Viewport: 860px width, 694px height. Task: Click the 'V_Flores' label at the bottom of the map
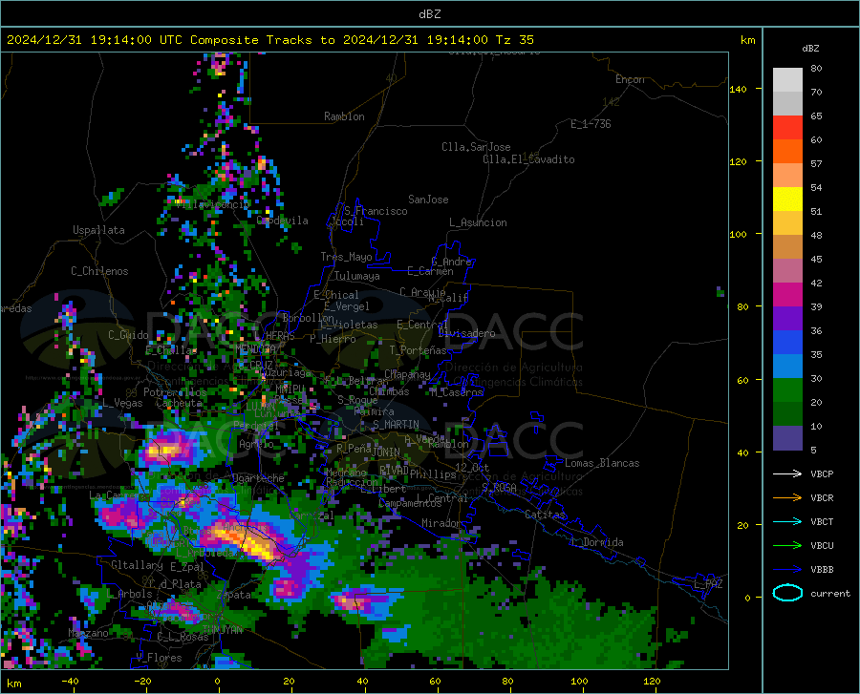(x=159, y=658)
